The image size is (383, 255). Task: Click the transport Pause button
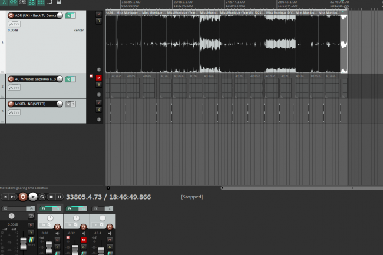(59, 197)
